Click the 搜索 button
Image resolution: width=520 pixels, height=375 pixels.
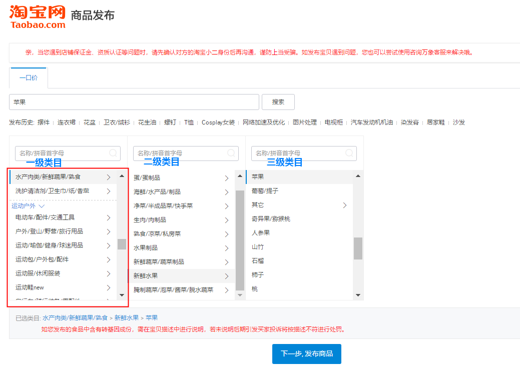point(278,102)
